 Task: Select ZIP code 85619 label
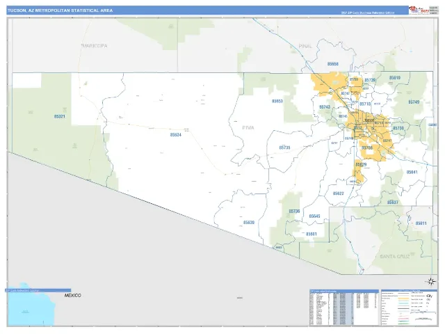[395, 77]
